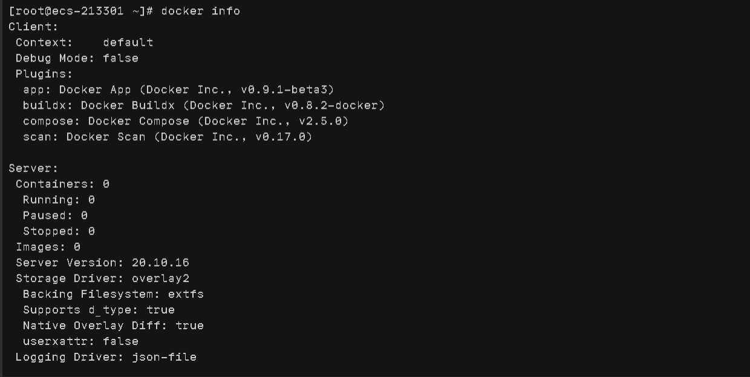Click the 'Client:' section heading
The image size is (750, 377).
33,27
